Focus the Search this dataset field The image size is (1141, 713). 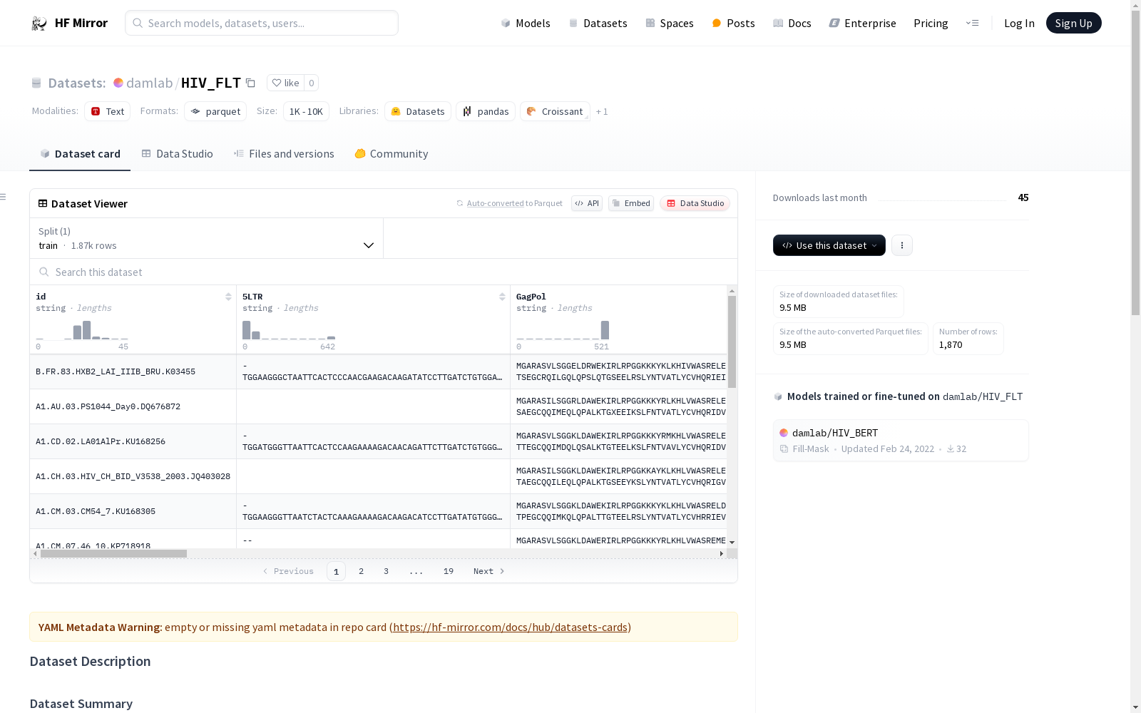point(384,272)
